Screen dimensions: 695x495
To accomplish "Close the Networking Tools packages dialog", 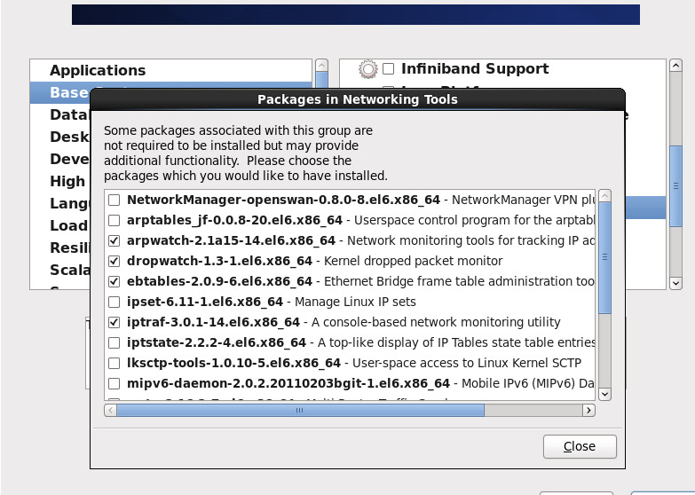I will (580, 446).
